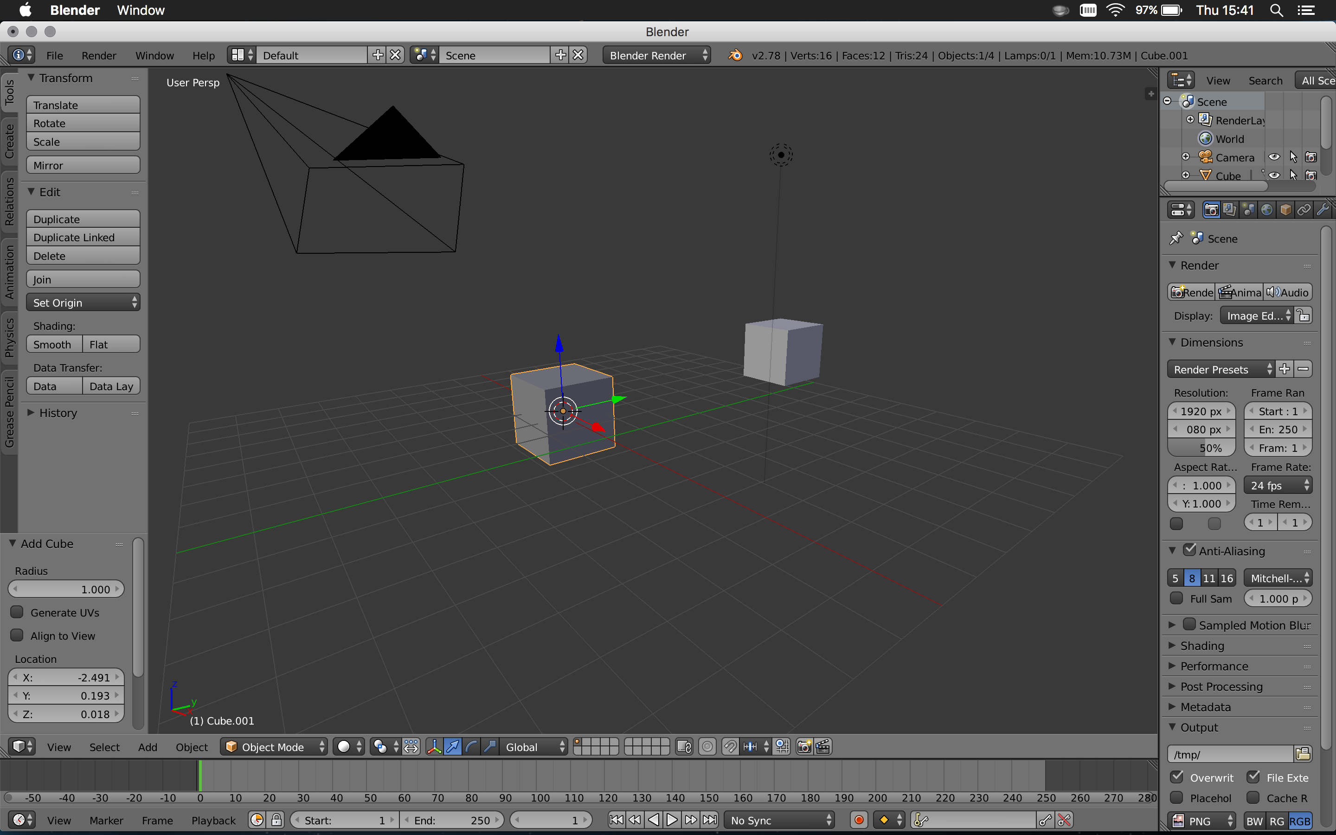Click the output folder browse icon
The width and height of the screenshot is (1336, 835).
[1303, 754]
